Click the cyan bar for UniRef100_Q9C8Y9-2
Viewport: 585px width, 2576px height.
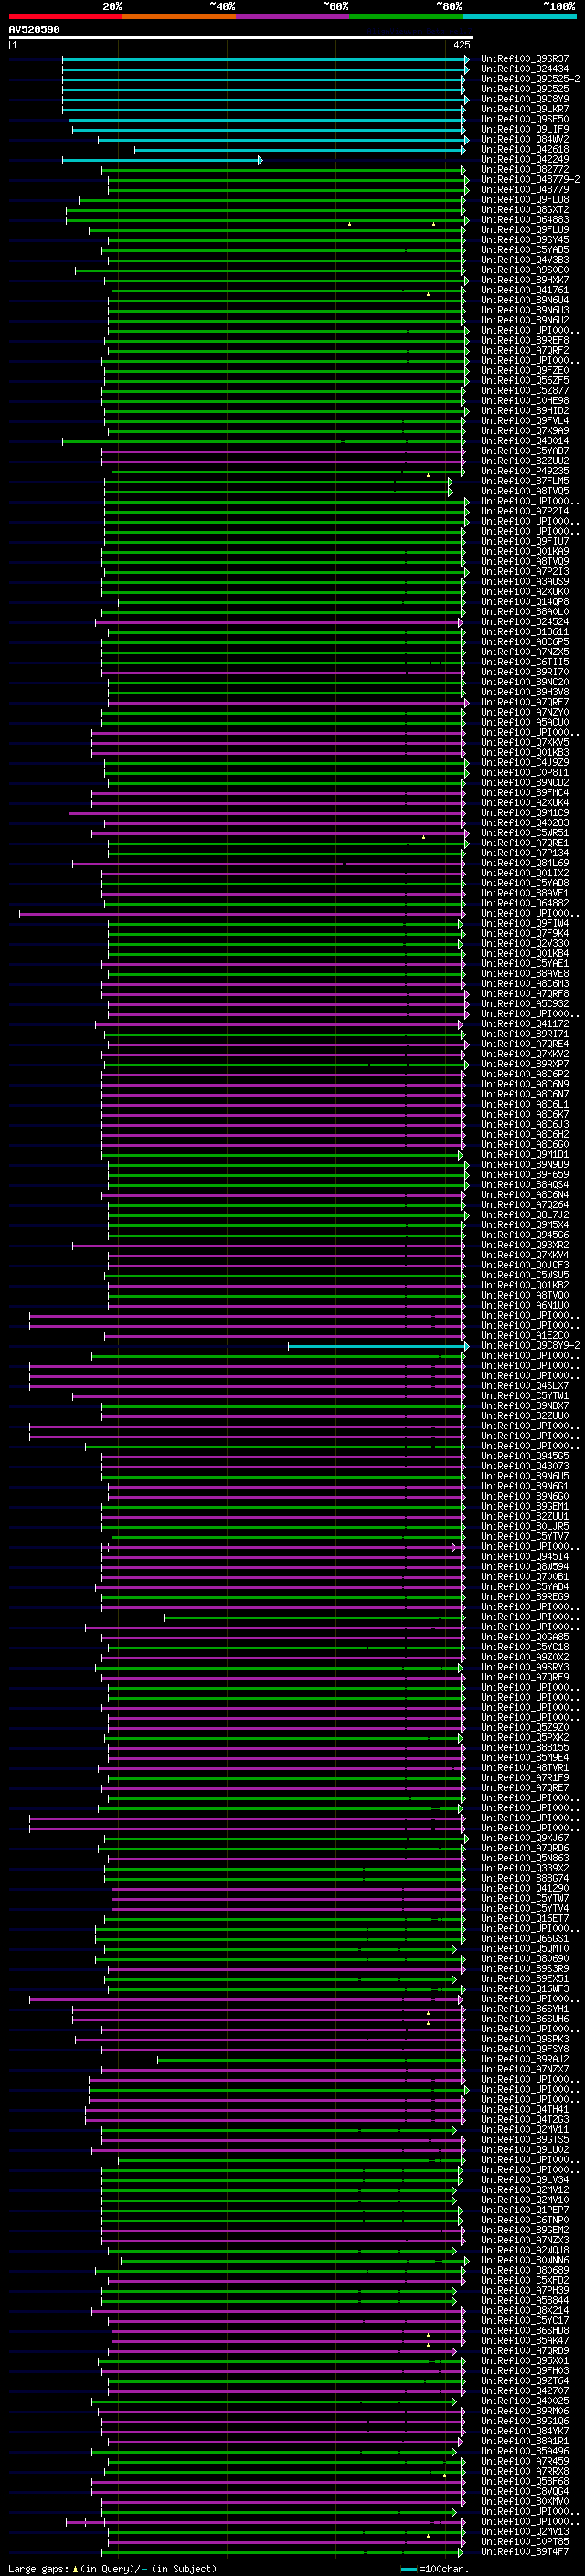(x=378, y=1346)
